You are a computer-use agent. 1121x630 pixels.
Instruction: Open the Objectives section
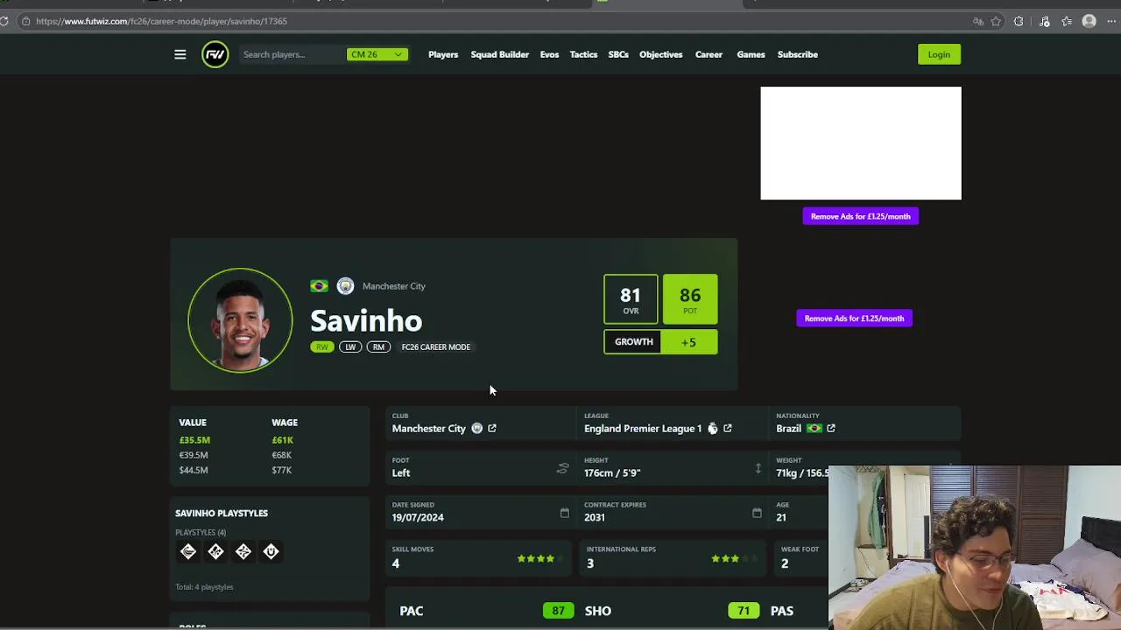click(660, 54)
